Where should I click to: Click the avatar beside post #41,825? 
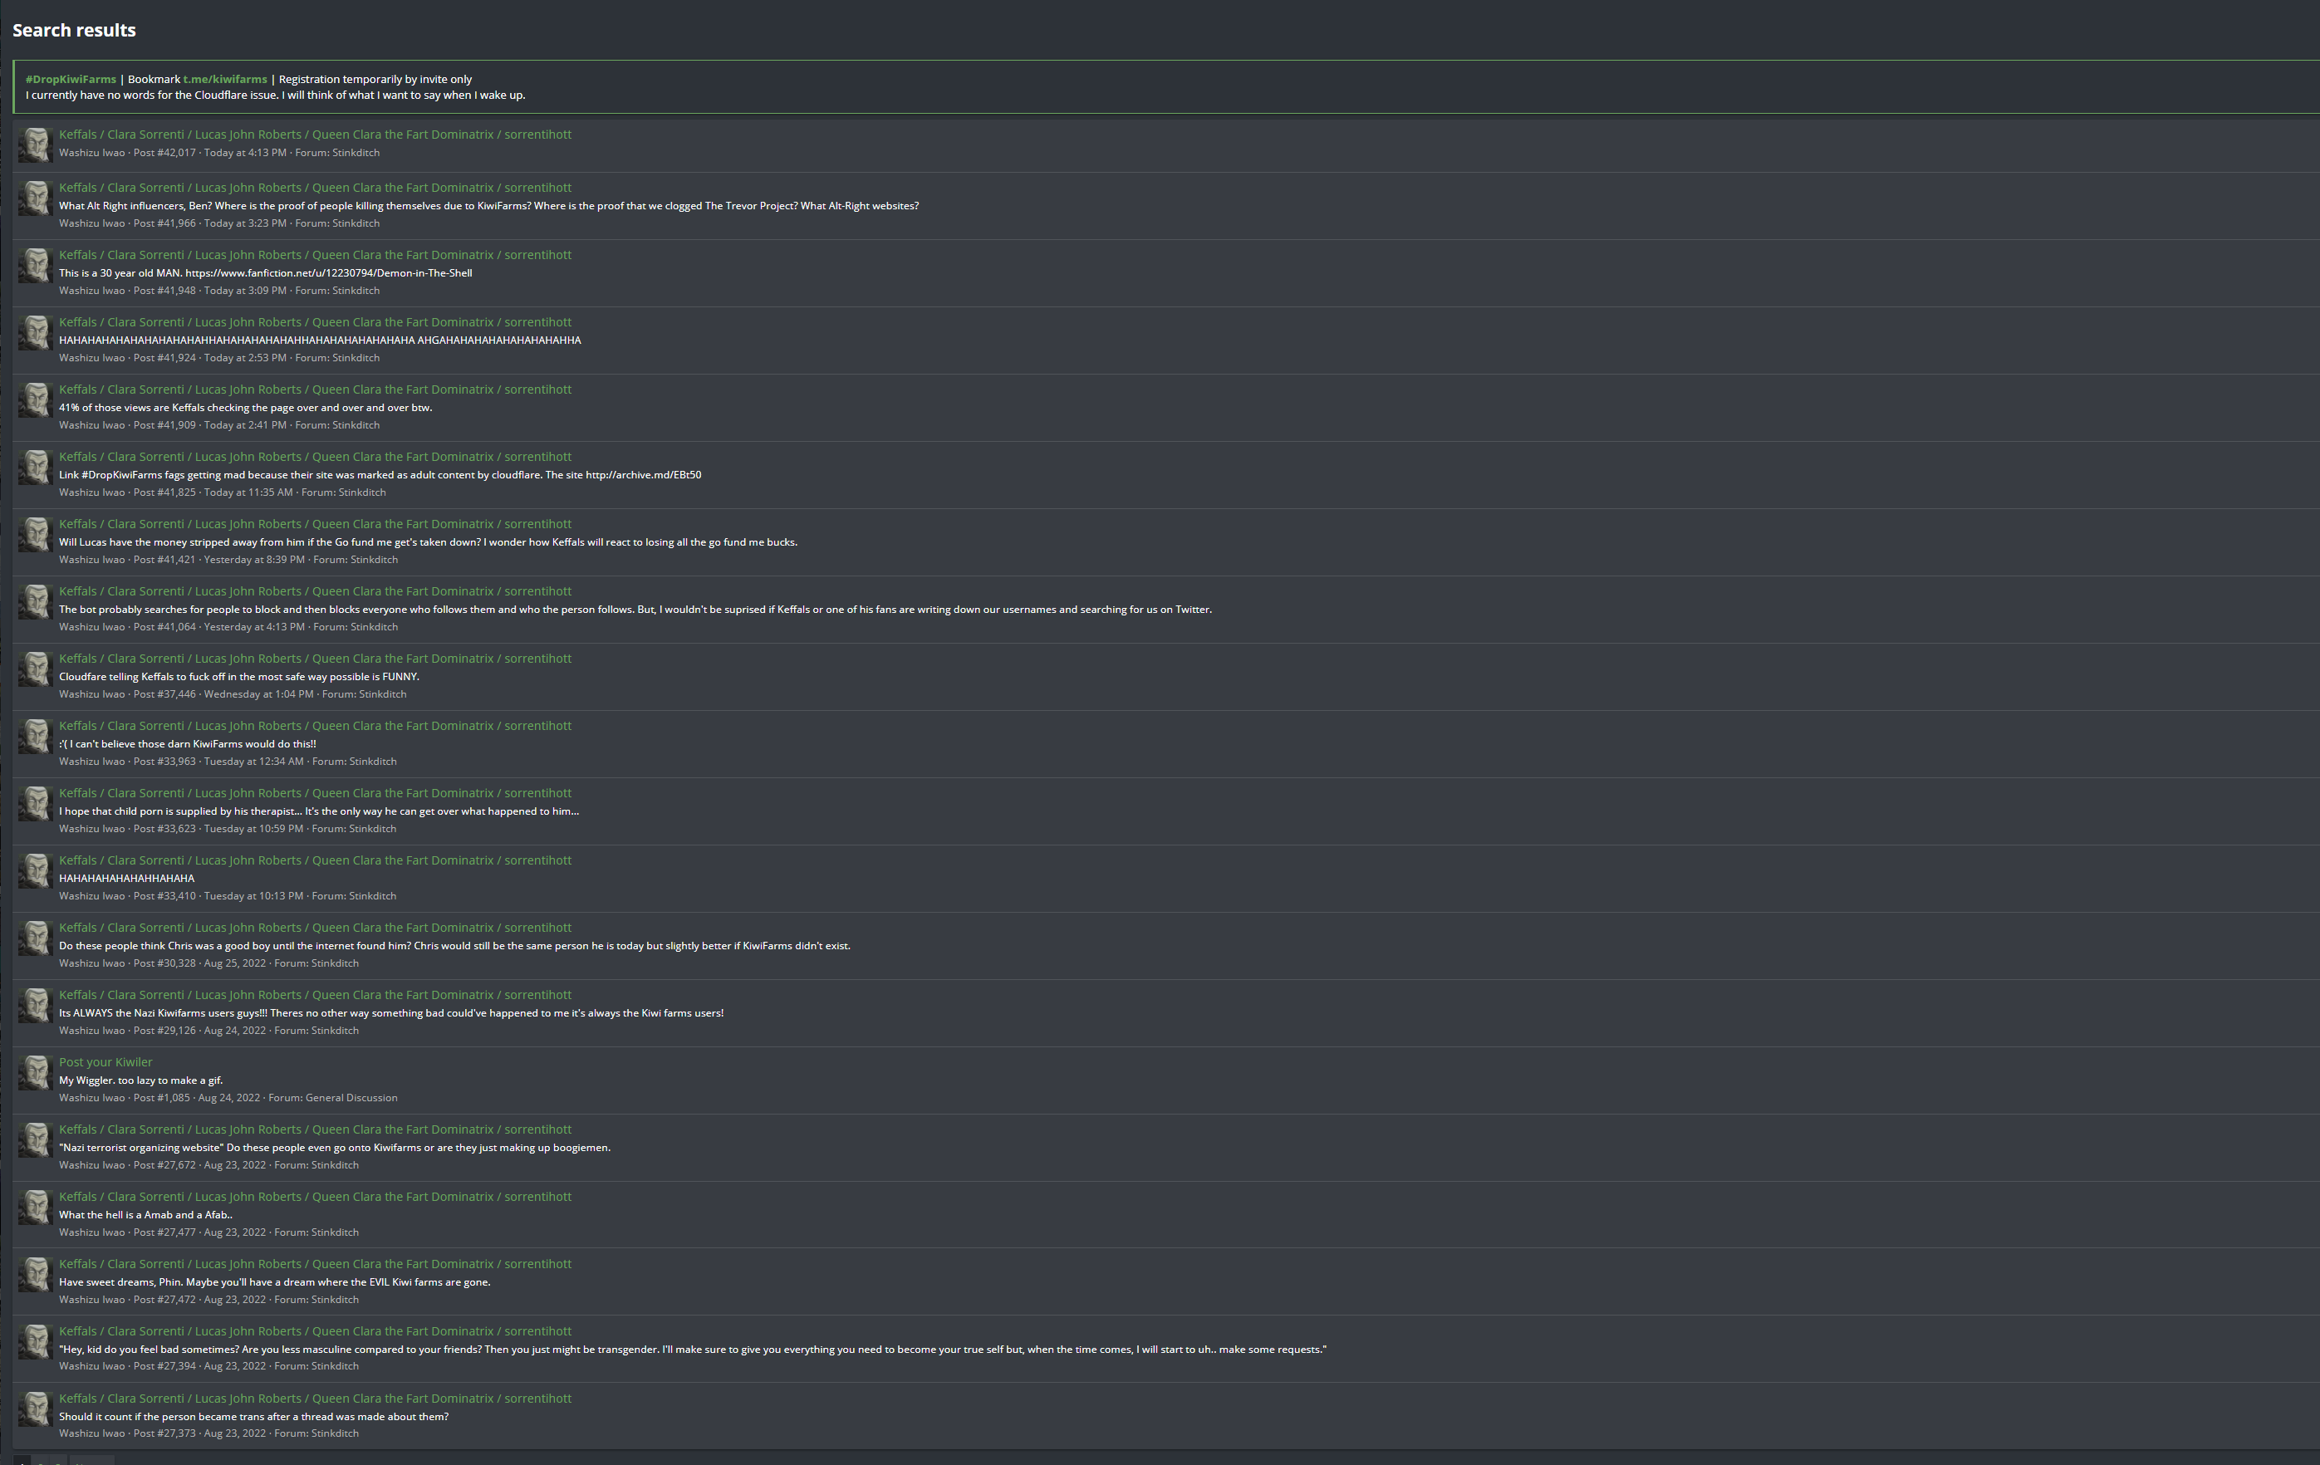point(36,467)
